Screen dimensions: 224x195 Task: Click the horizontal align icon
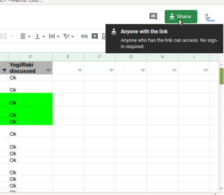pos(23,36)
